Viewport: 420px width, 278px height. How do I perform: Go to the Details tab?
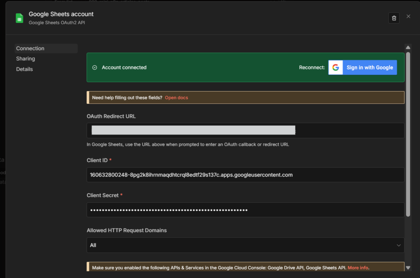25,69
